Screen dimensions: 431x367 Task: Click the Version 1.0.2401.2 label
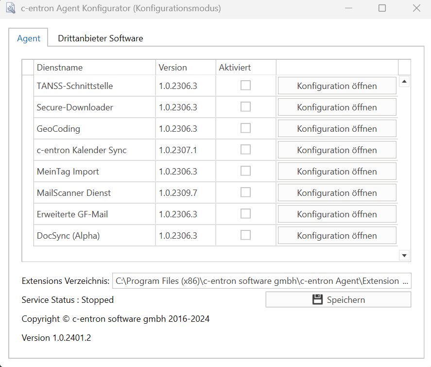click(56, 337)
